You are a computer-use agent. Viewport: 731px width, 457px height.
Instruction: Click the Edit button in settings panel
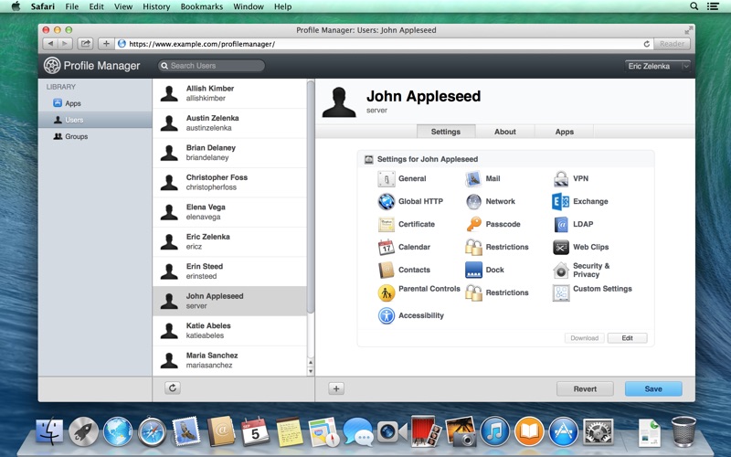point(627,338)
